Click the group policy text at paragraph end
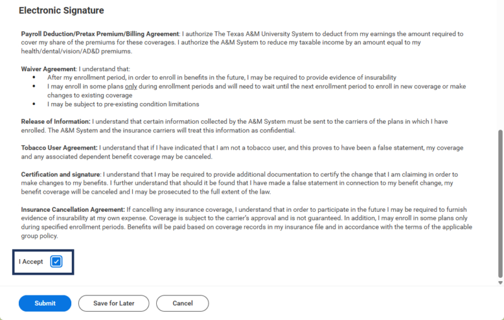504x320 pixels. tap(40, 236)
